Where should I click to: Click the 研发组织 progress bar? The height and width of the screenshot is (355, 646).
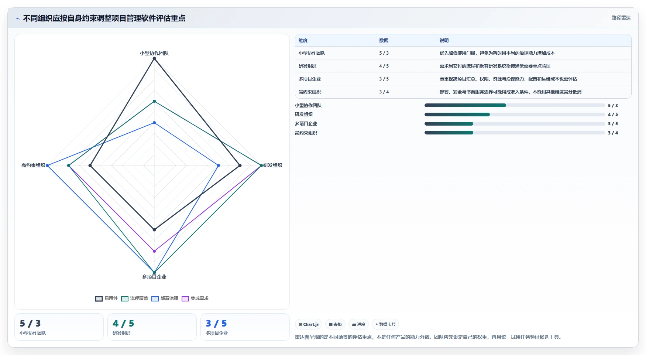click(515, 115)
